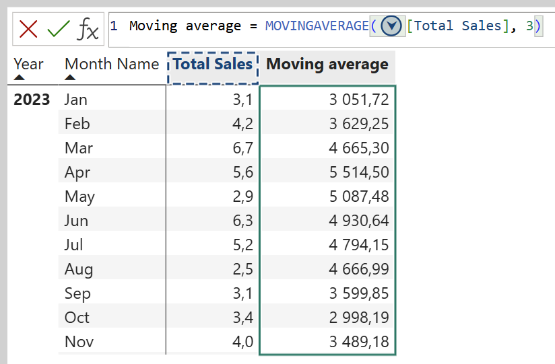Commit the formula with the green checkmark
The image size is (555, 364).
point(59,29)
